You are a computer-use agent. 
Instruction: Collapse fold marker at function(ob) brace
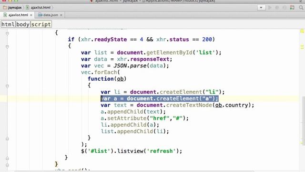pos(7,86)
